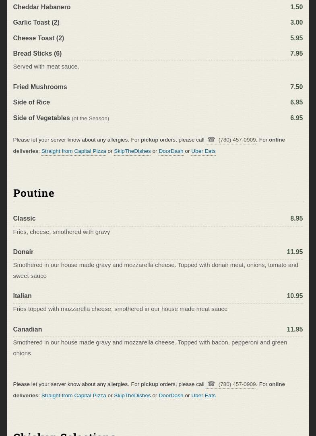The height and width of the screenshot is (436, 316).
Task: Follow the lower DoorDash link
Action: click(x=171, y=396)
